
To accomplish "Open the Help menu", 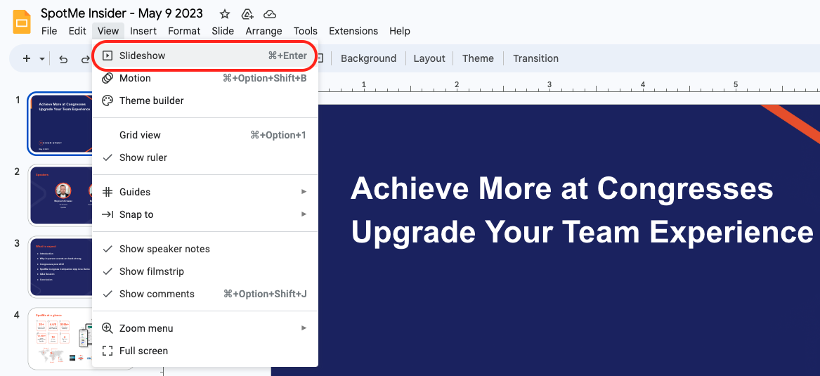I will point(400,31).
